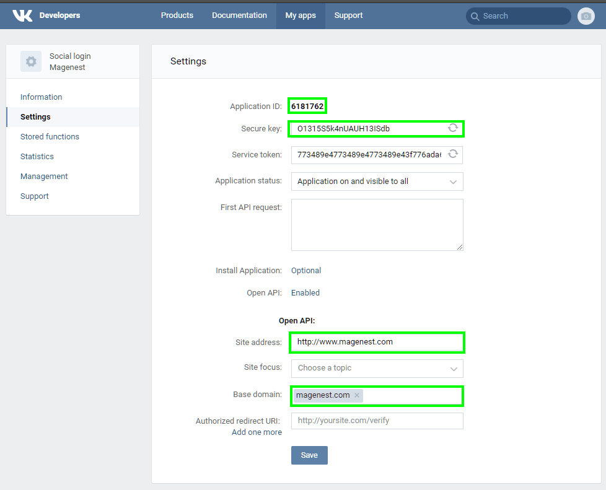The height and width of the screenshot is (490, 606).
Task: Click the Open API section heading
Action: click(297, 321)
